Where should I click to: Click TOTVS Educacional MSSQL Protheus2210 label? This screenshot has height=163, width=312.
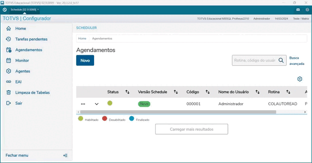223,18
